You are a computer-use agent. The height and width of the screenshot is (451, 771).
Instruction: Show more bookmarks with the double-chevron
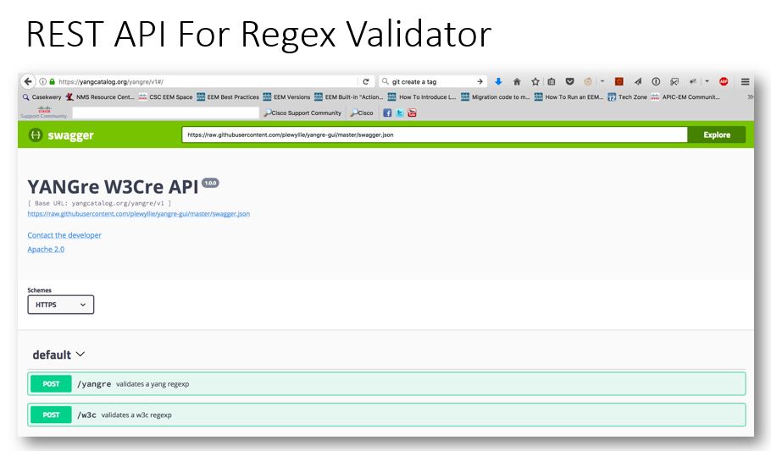[x=750, y=97]
